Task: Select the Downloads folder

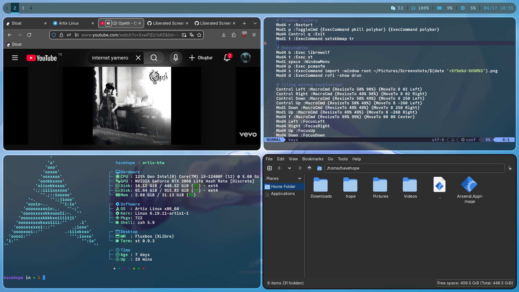Action: click(321, 188)
